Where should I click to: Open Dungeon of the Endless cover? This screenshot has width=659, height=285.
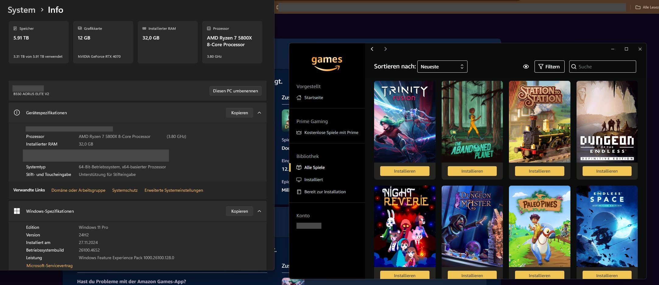[607, 122]
